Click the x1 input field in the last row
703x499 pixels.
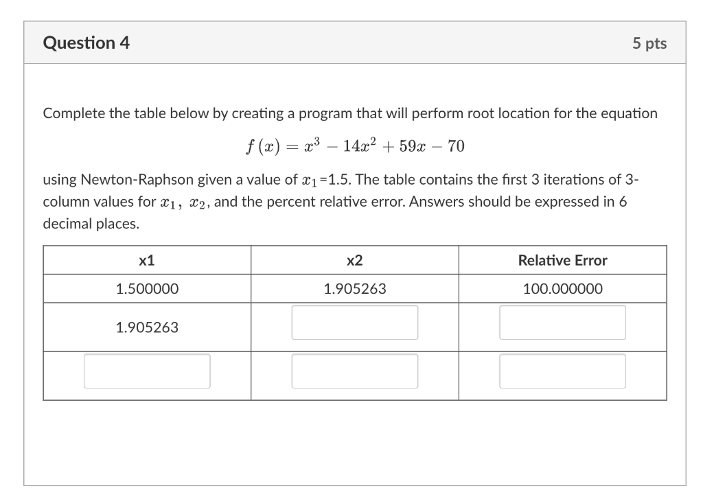pos(146,371)
